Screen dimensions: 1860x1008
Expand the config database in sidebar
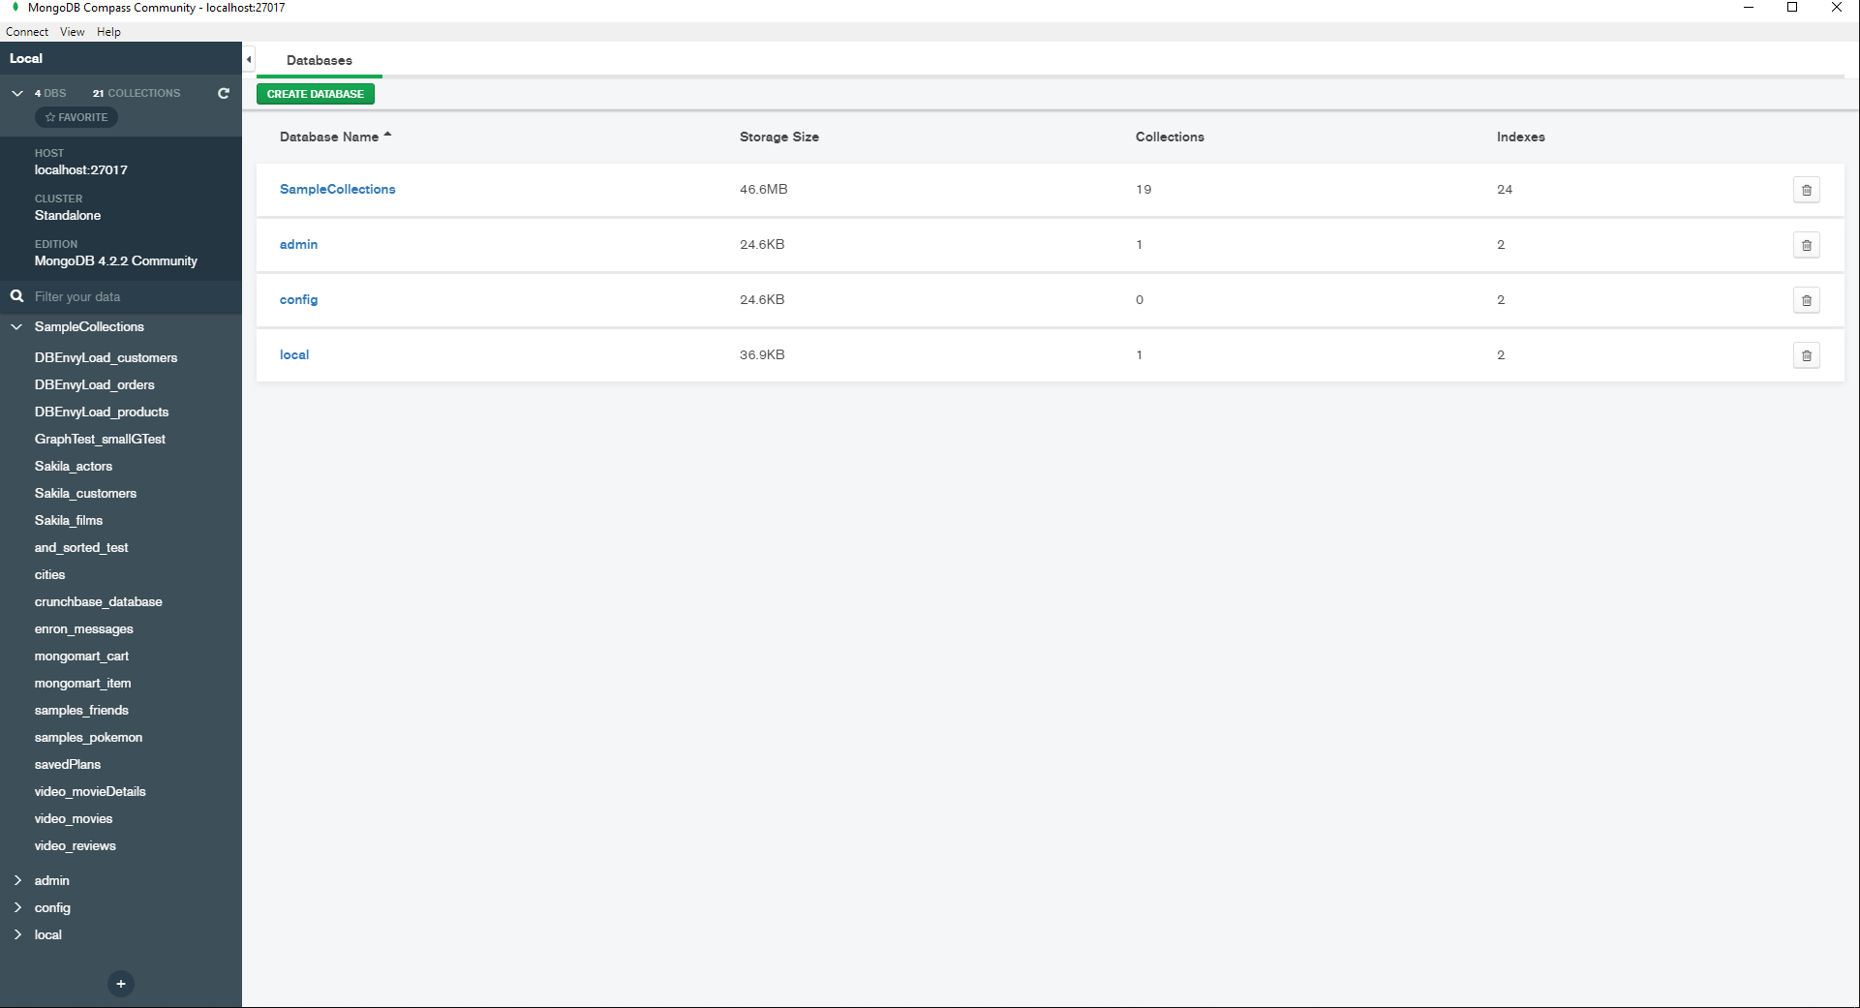click(x=17, y=907)
